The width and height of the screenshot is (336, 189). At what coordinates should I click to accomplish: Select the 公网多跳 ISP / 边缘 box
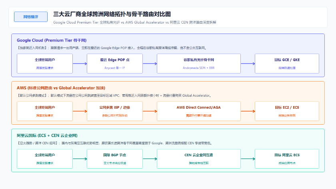[115, 111]
